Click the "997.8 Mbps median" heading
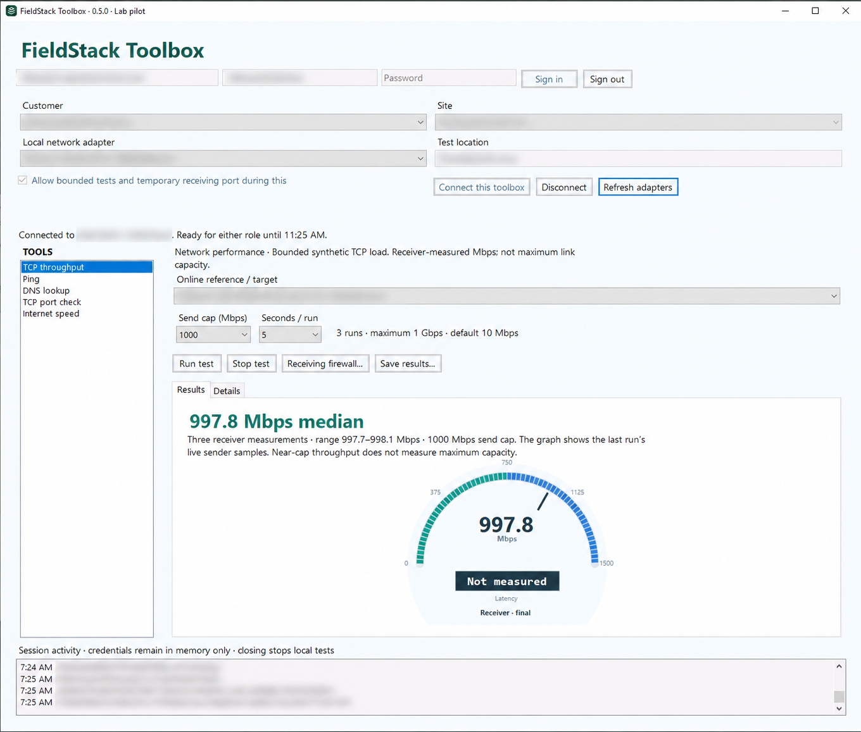This screenshot has height=732, width=861. click(x=277, y=421)
